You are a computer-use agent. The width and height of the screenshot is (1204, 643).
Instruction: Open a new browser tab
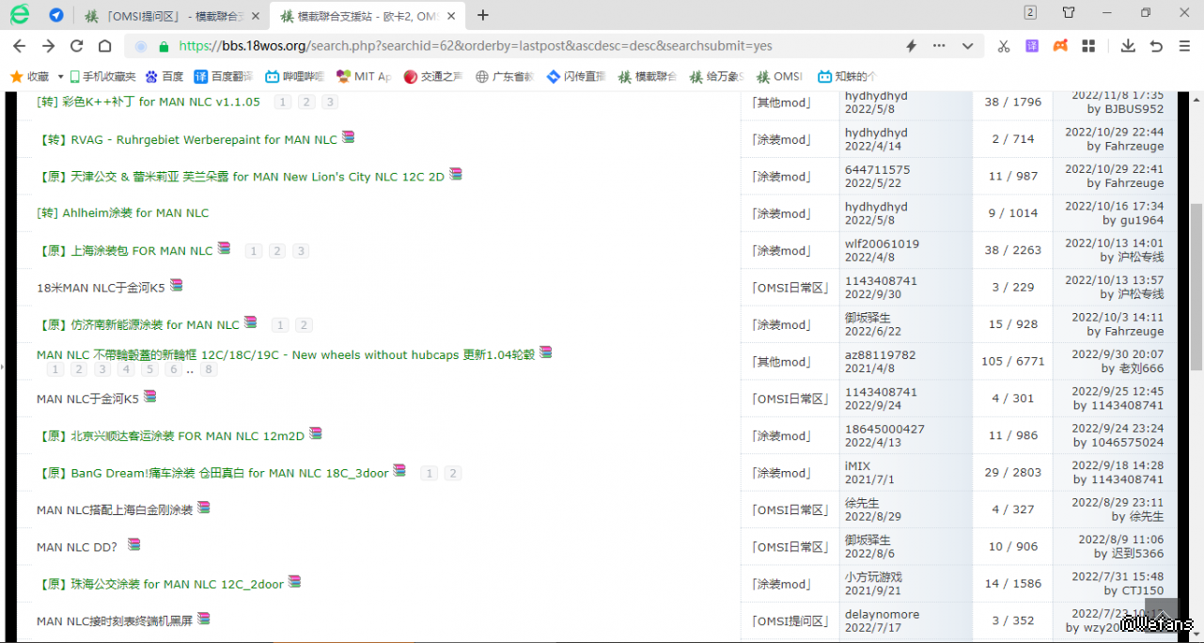click(483, 15)
